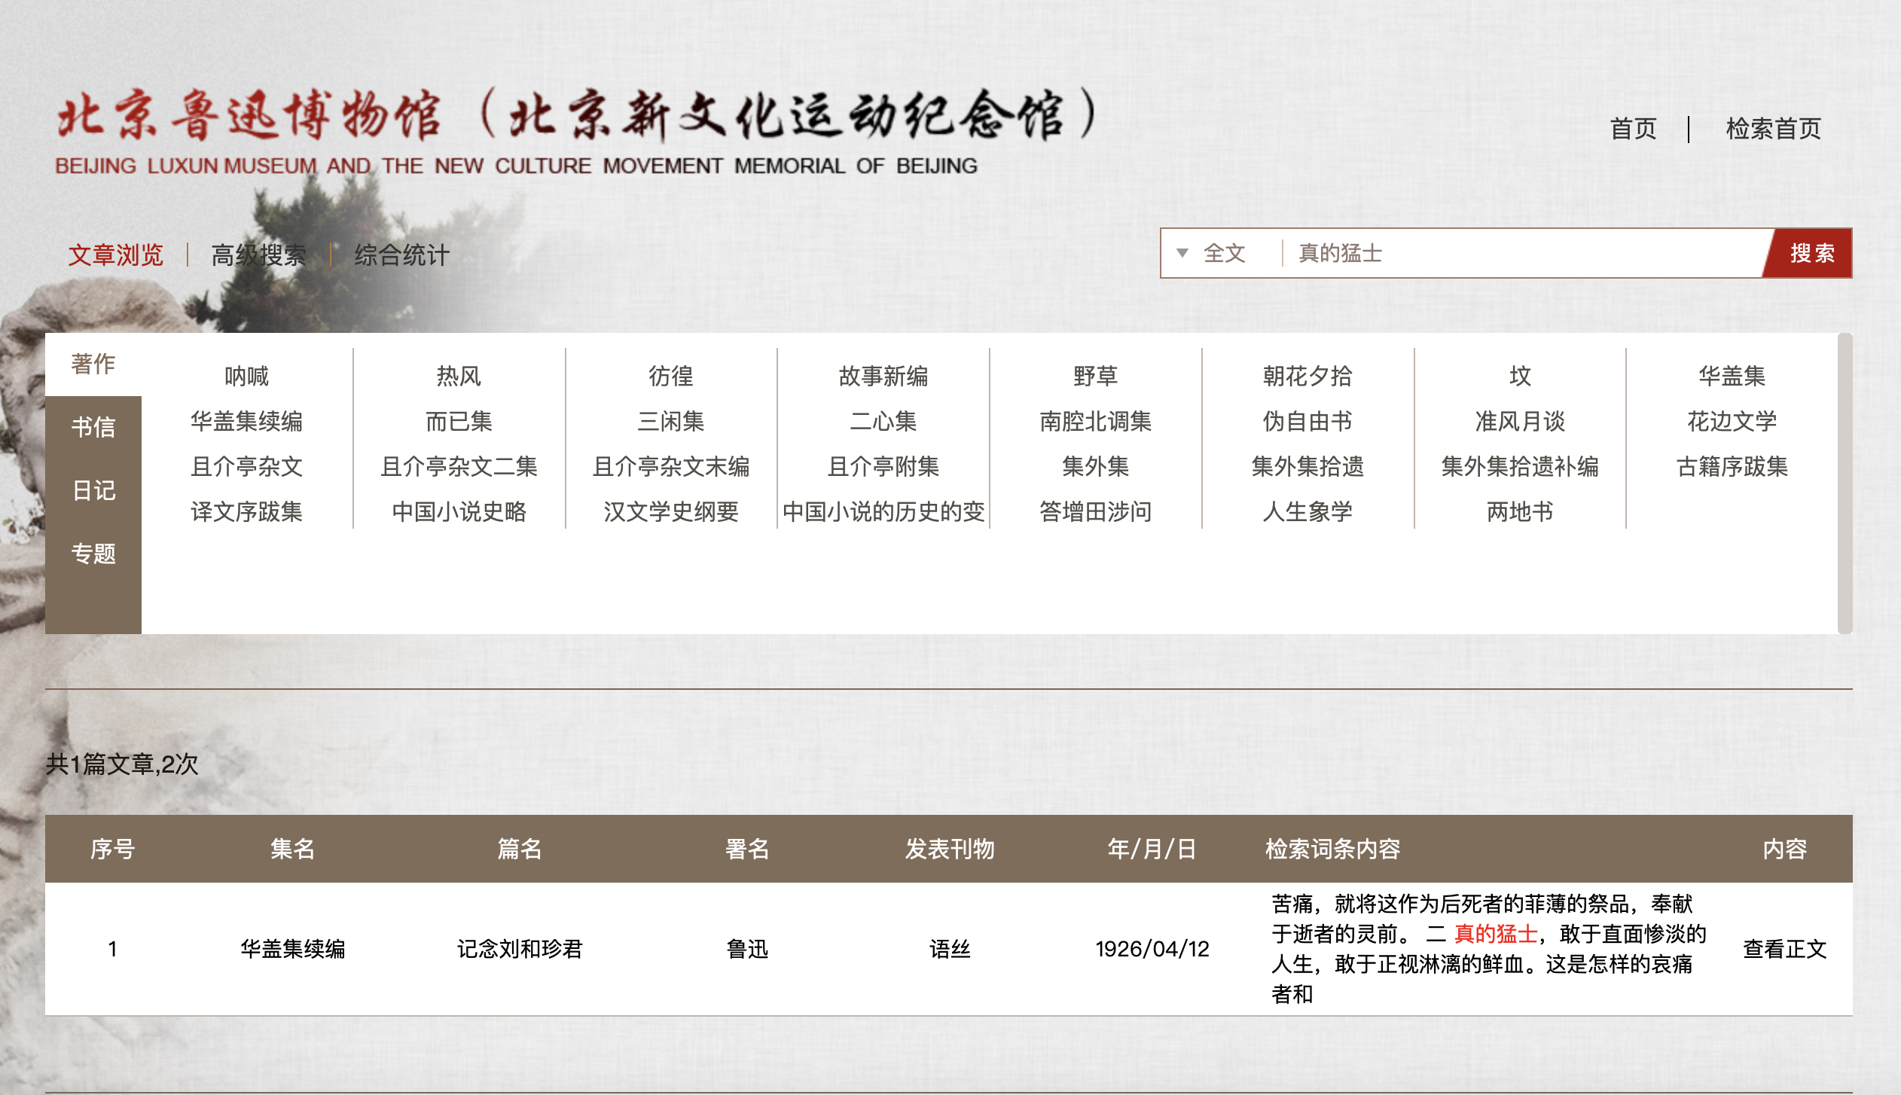The width and height of the screenshot is (1901, 1095).
Task: Click the 篇名 column header
Action: tap(520, 849)
